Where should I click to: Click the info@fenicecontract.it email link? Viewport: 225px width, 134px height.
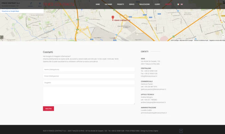(149, 76)
